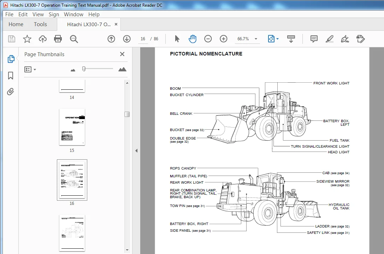Click the FRONT WORK LIGHT label
The height and width of the screenshot is (254, 384).
coord(331,83)
